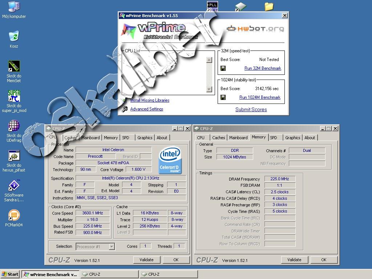
Task: Click Validate in left CPU-Z window
Action: (x=146, y=260)
